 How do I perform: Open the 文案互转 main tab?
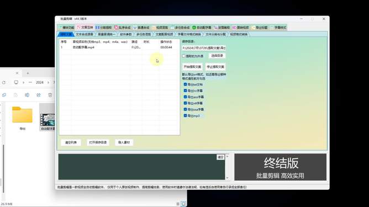(85, 28)
